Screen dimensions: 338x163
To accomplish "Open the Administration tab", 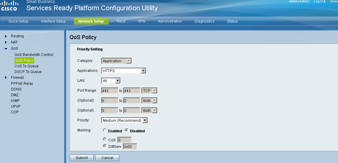I will pyautogui.click(x=170, y=21).
